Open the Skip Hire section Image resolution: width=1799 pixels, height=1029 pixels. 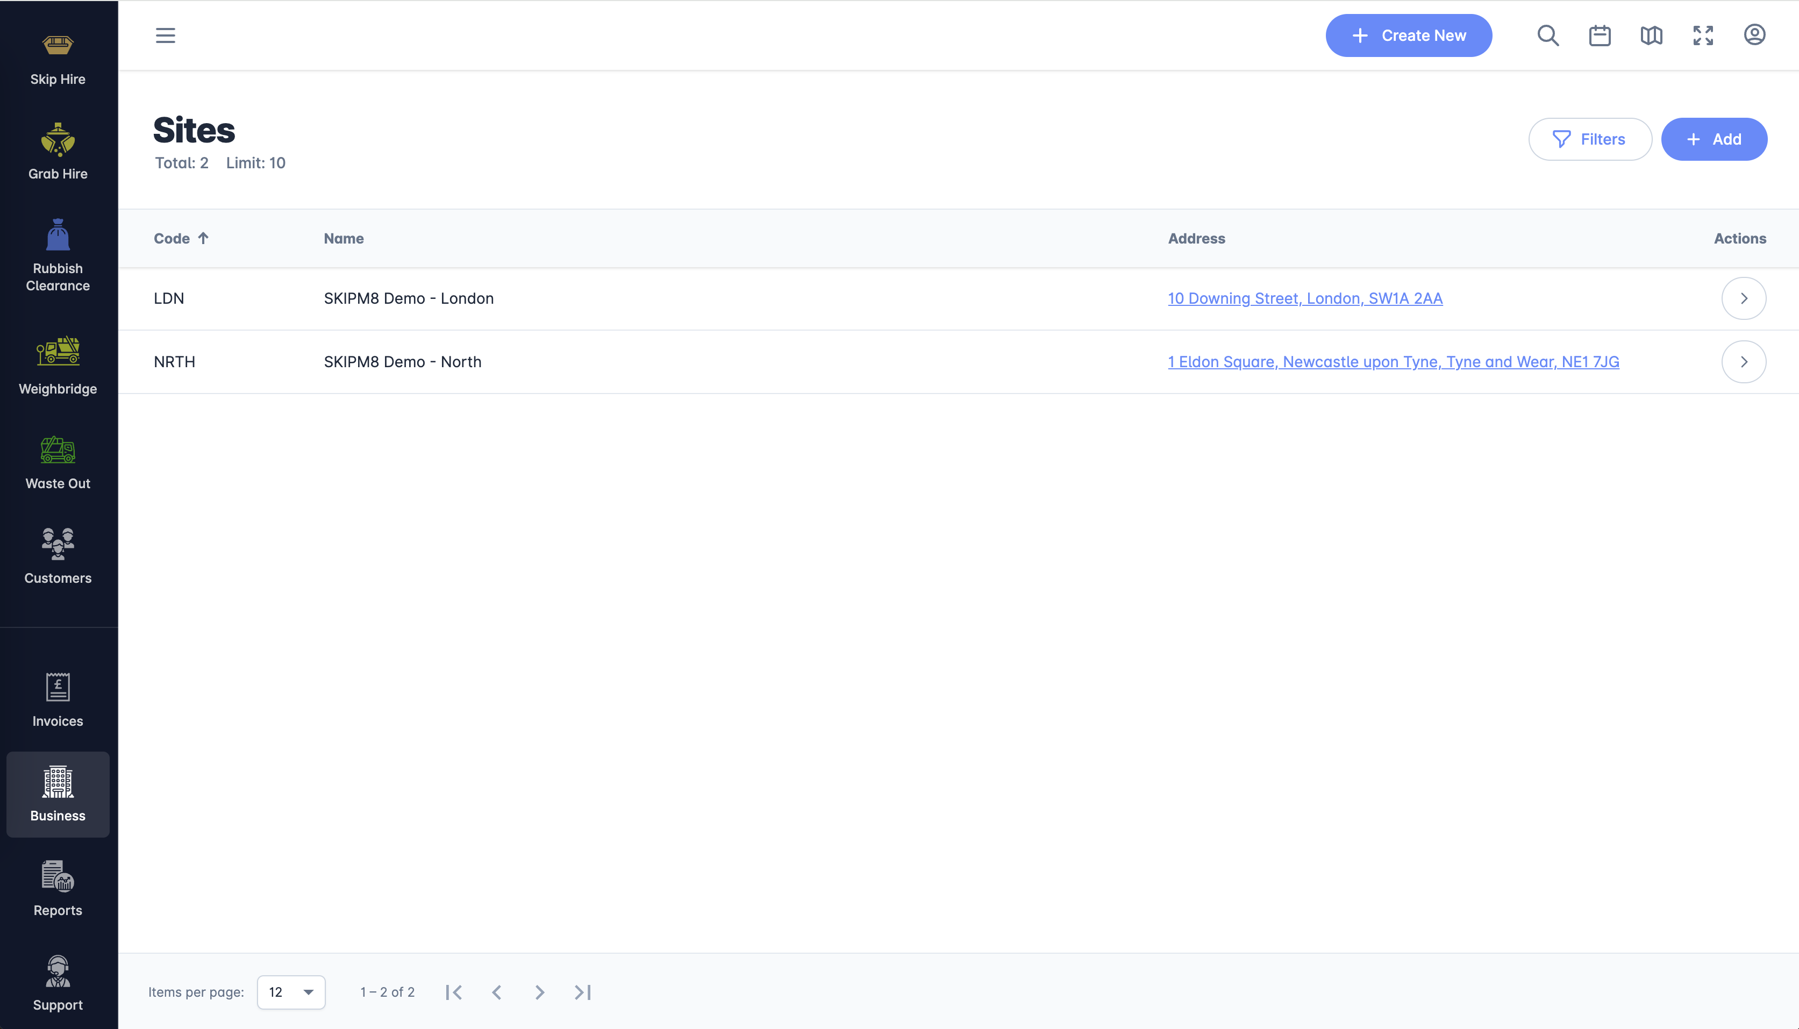[58, 59]
